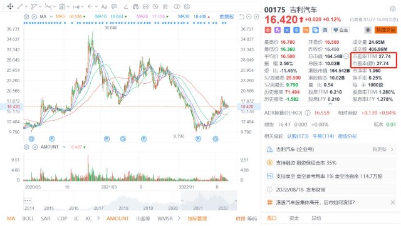Screen dimensions: 401x226
Task: Open the 认股(173) warrants link
Action: point(298,136)
